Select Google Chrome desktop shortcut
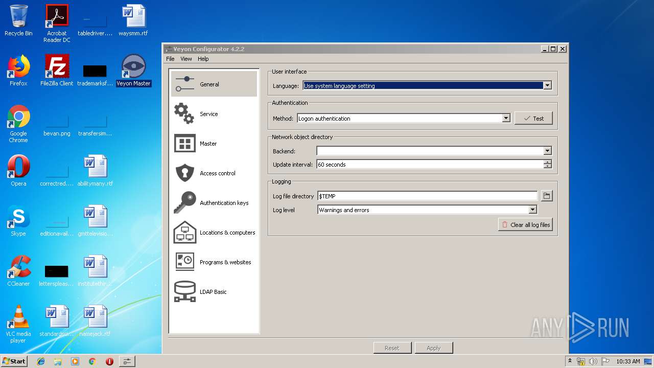 [18, 124]
